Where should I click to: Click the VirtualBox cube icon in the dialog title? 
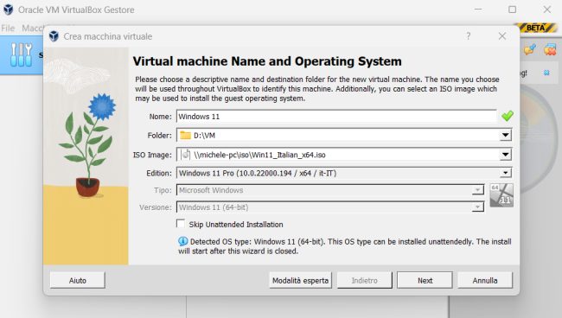click(54, 36)
